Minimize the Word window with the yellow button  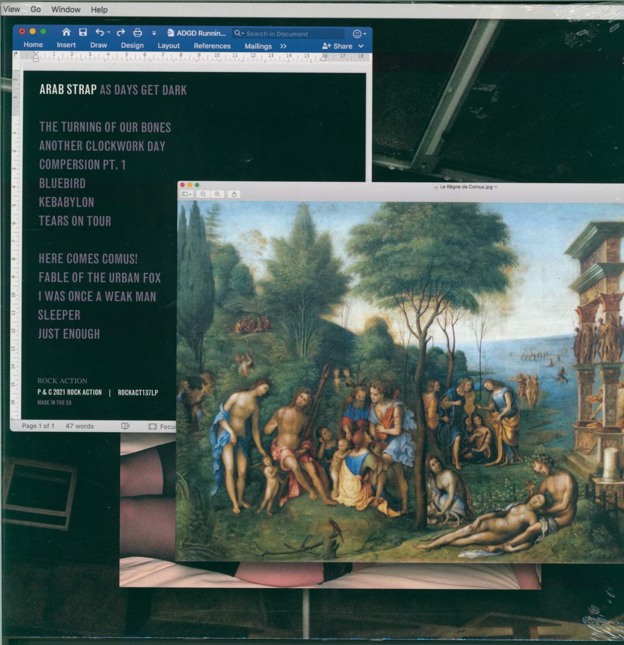pos(33,31)
